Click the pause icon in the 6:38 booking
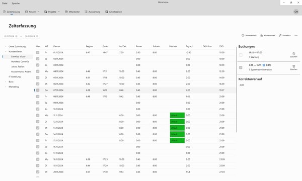Screen dimensions: 302x181 coord(264,65)
